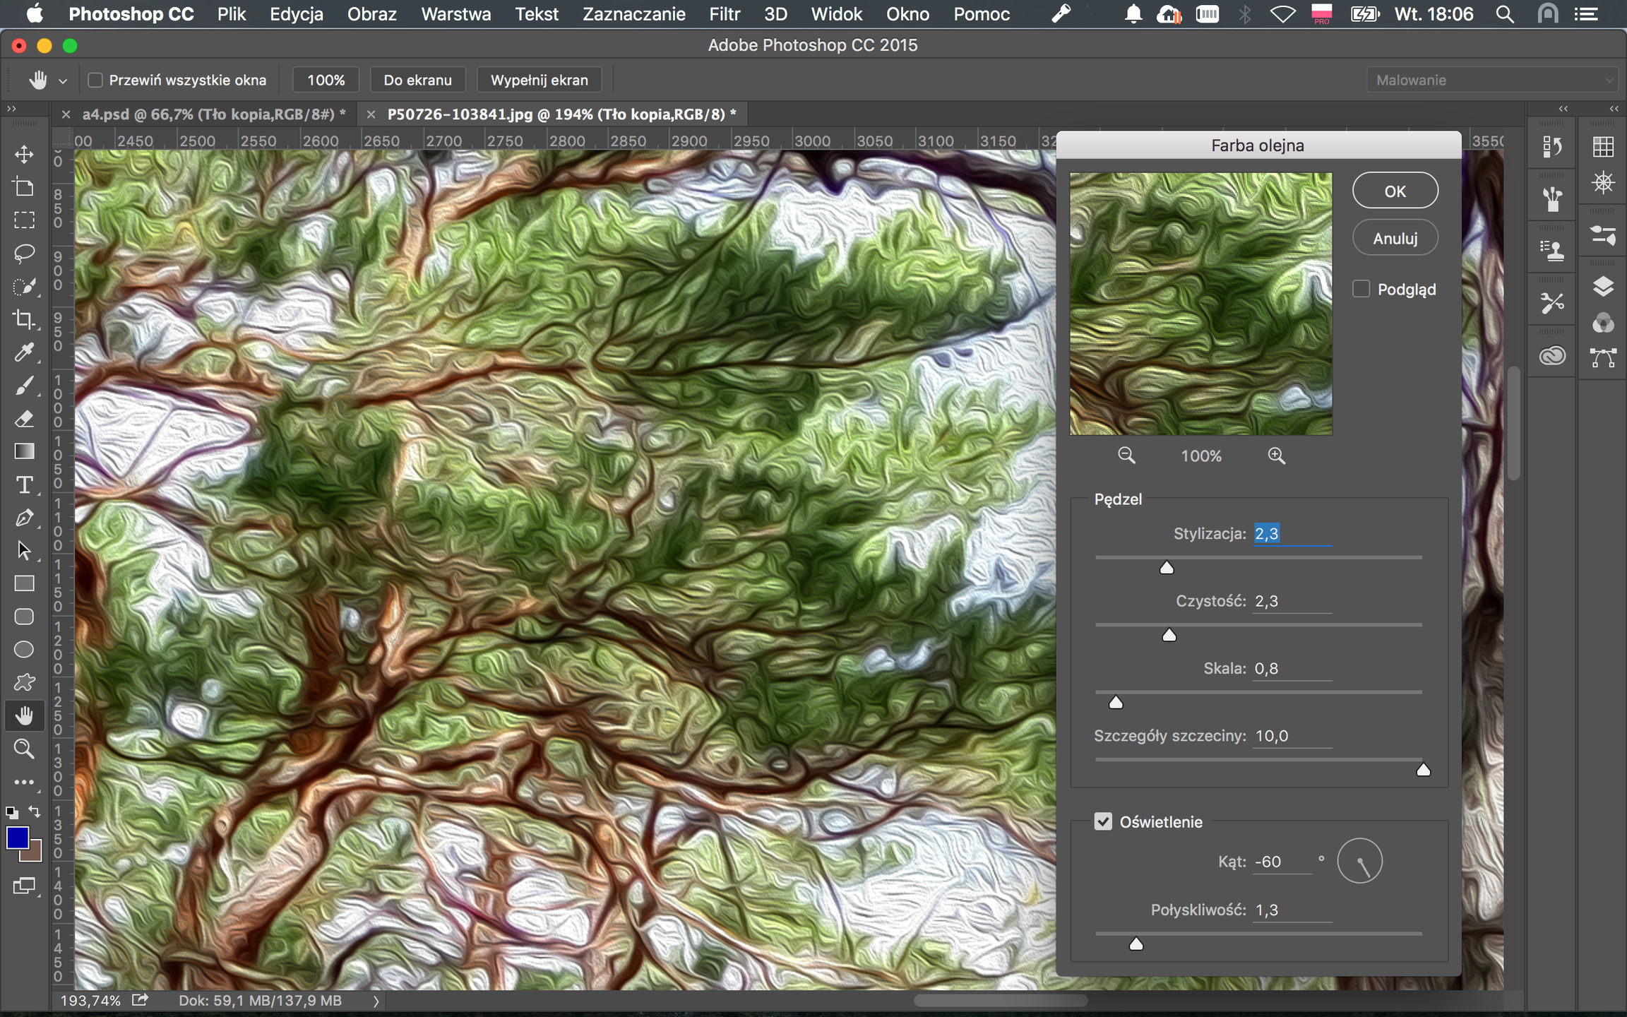Swap foreground and background colors
Screen dimensions: 1627x1017
pyautogui.click(x=35, y=811)
